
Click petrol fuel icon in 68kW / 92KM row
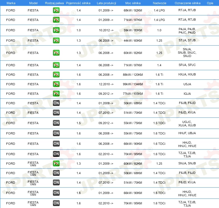click(x=56, y=10)
